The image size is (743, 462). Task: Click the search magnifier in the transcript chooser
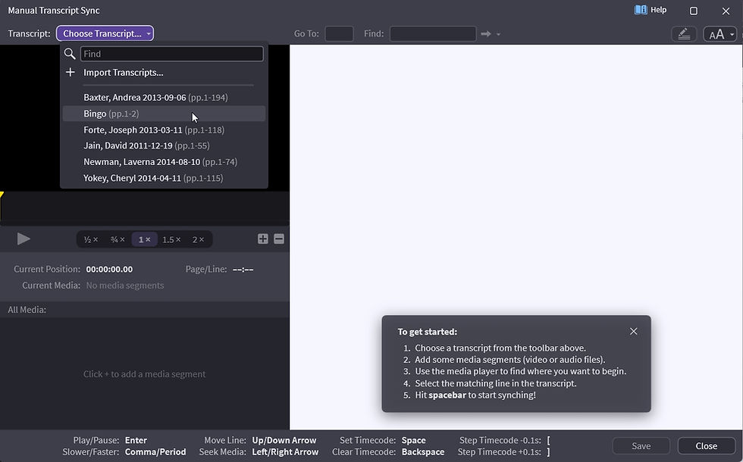[70, 54]
